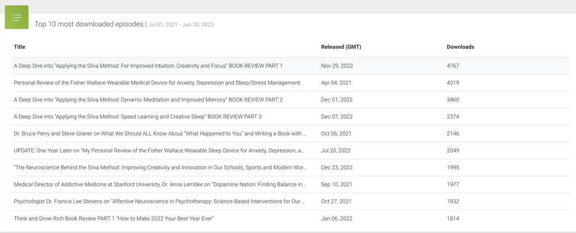Click the green list icon
Image resolution: width=576 pixels, height=233 pixels.
(17, 17)
